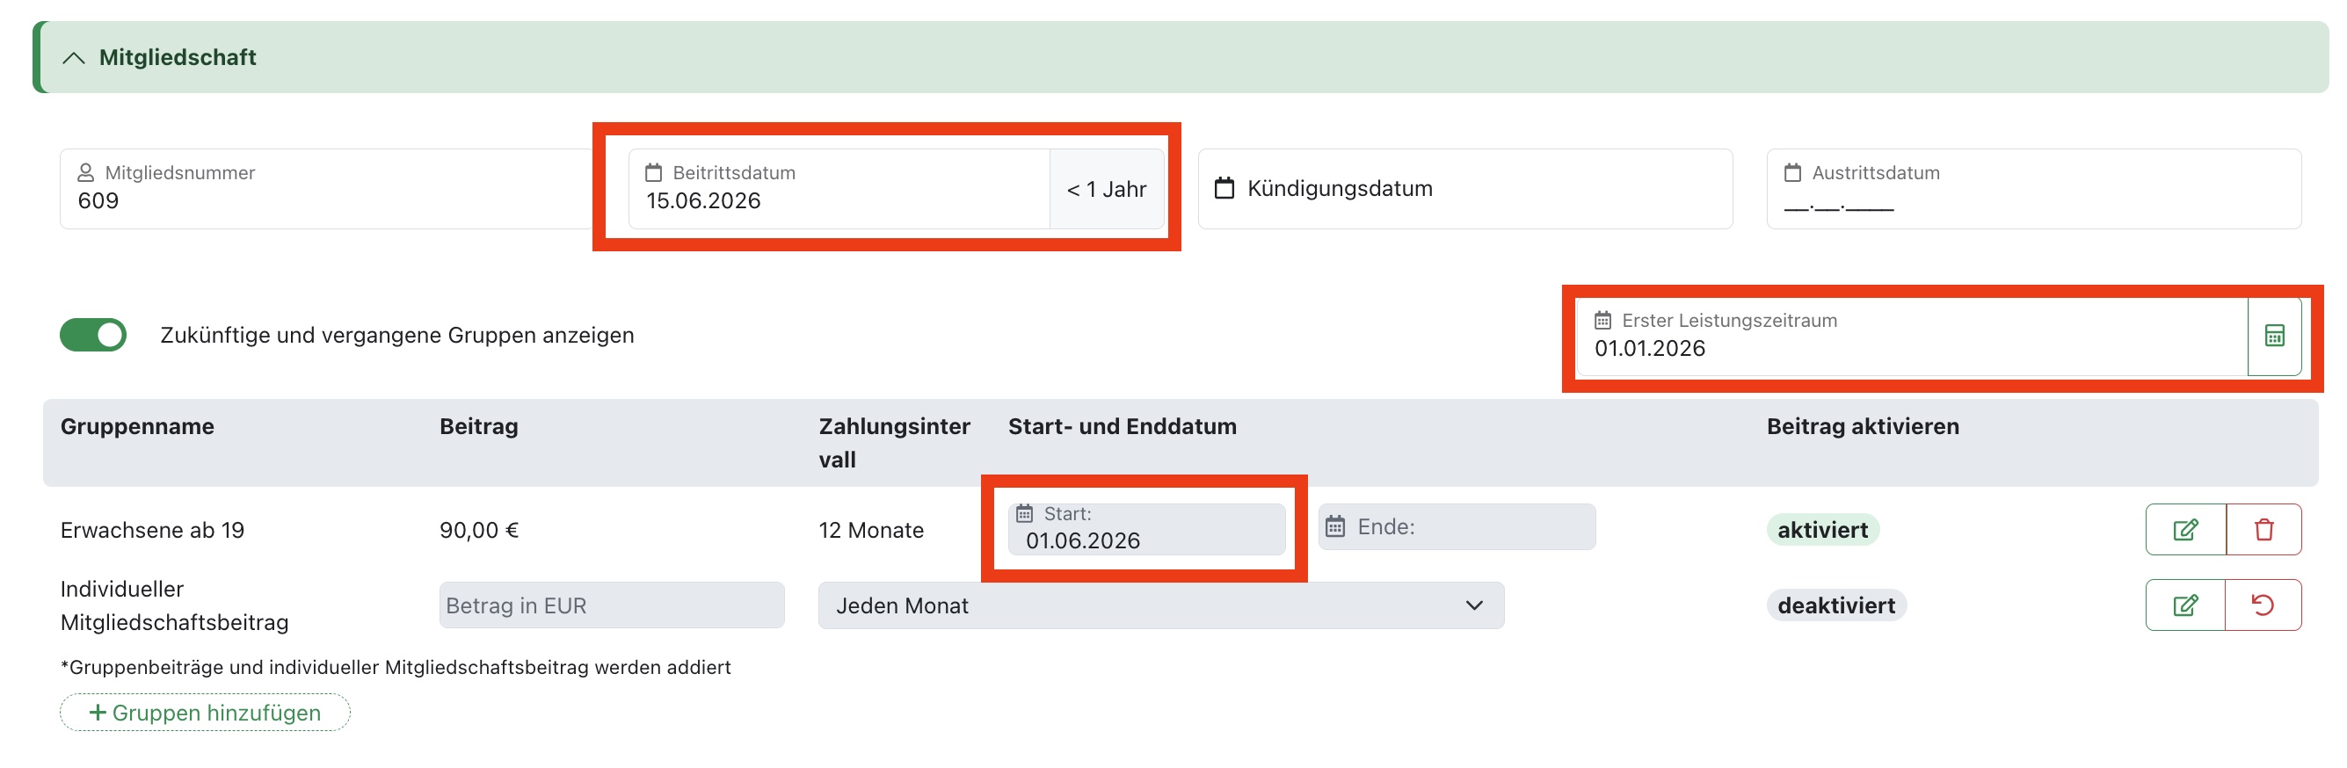Click calendar icon in Ende date field
The height and width of the screenshot is (768, 2347).
[1334, 526]
